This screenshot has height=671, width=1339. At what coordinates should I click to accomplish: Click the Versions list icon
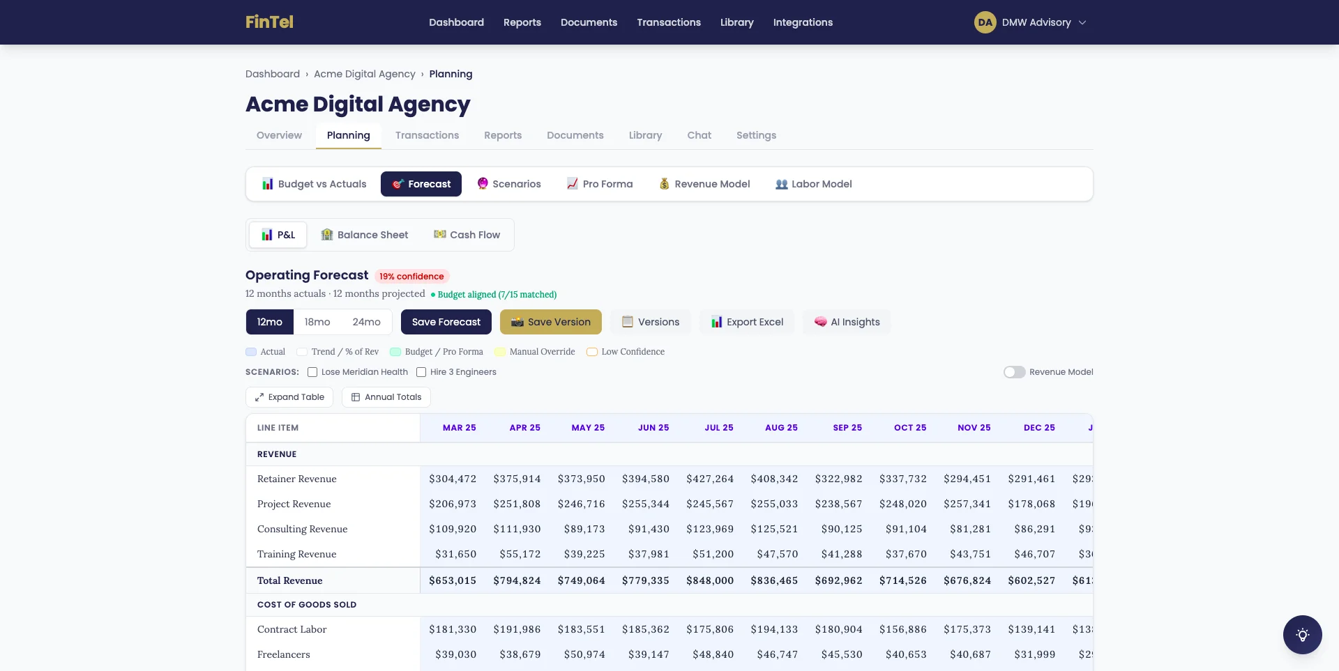click(628, 322)
